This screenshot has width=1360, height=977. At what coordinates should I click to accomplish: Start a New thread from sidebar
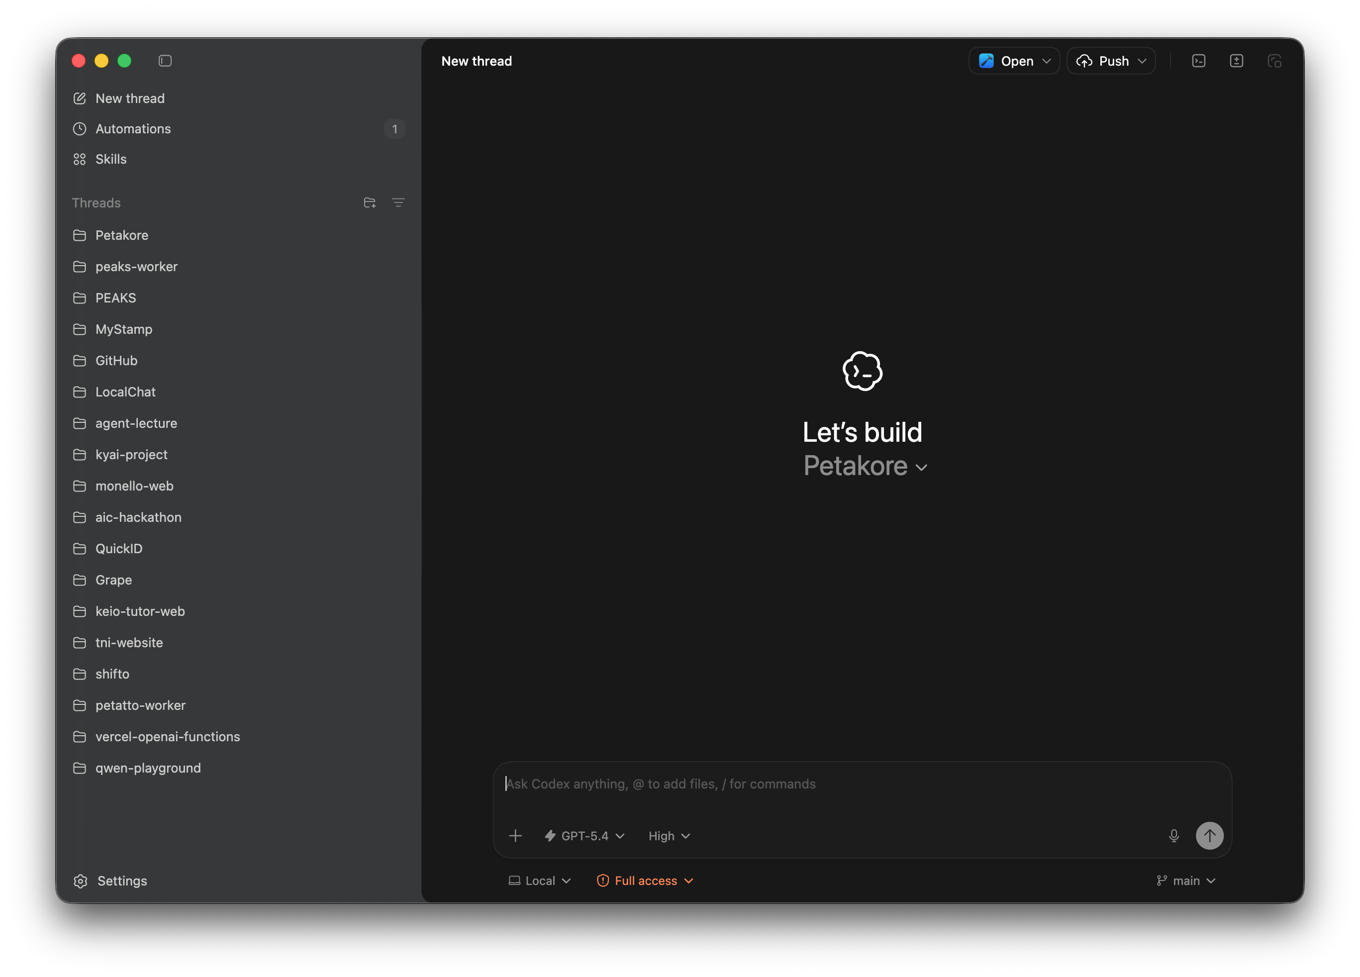coord(239,98)
